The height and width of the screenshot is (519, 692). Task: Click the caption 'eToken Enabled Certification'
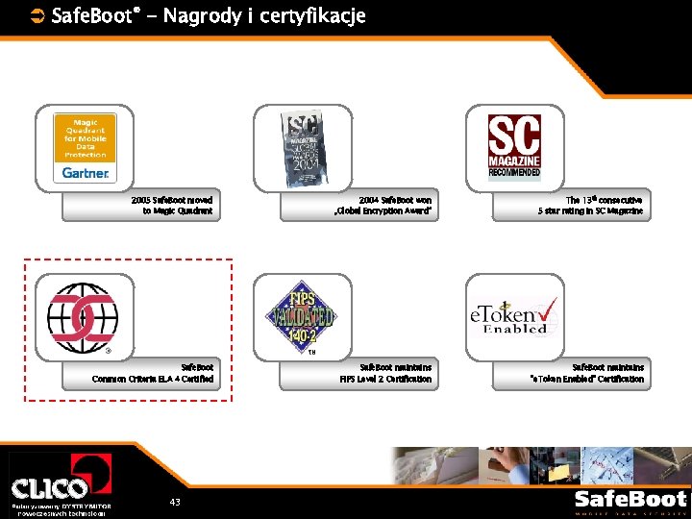(x=587, y=373)
